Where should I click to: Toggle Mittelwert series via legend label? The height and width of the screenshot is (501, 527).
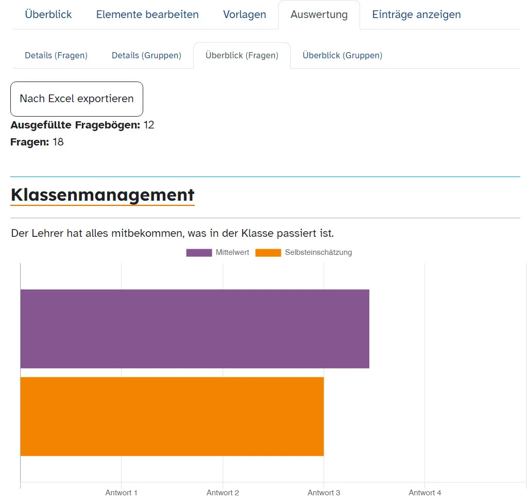point(232,253)
